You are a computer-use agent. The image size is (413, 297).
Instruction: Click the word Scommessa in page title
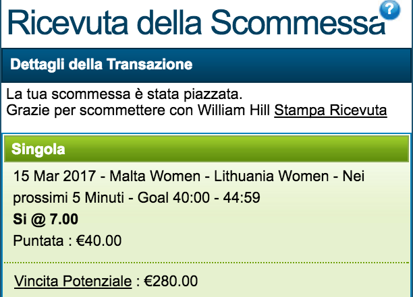click(298, 22)
